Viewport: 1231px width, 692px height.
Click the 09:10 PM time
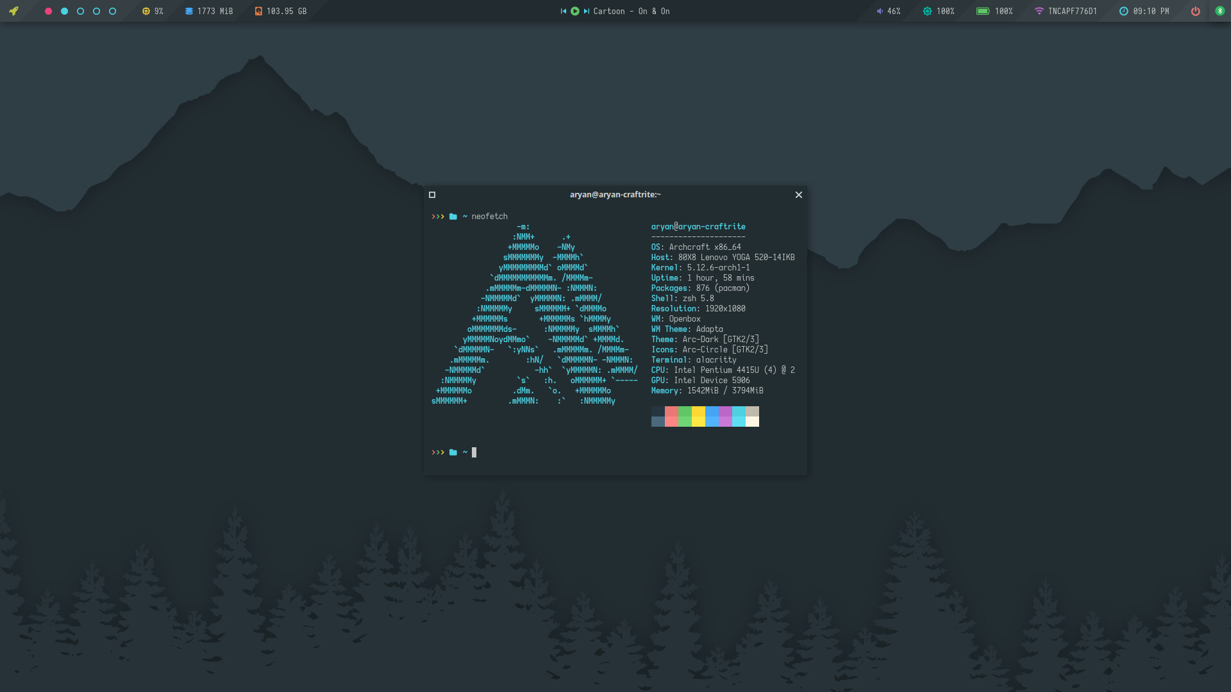[1151, 11]
